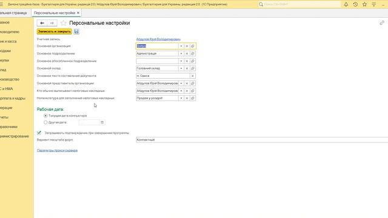Open Производство section in sidebar
This screenshot has width=388, height=218.
(10, 79)
